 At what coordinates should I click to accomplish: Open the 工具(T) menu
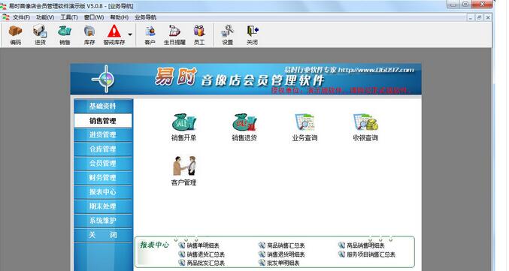(x=69, y=17)
